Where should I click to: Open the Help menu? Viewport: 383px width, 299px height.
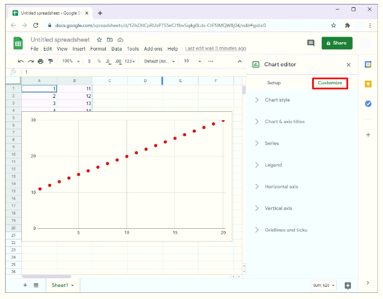173,49
